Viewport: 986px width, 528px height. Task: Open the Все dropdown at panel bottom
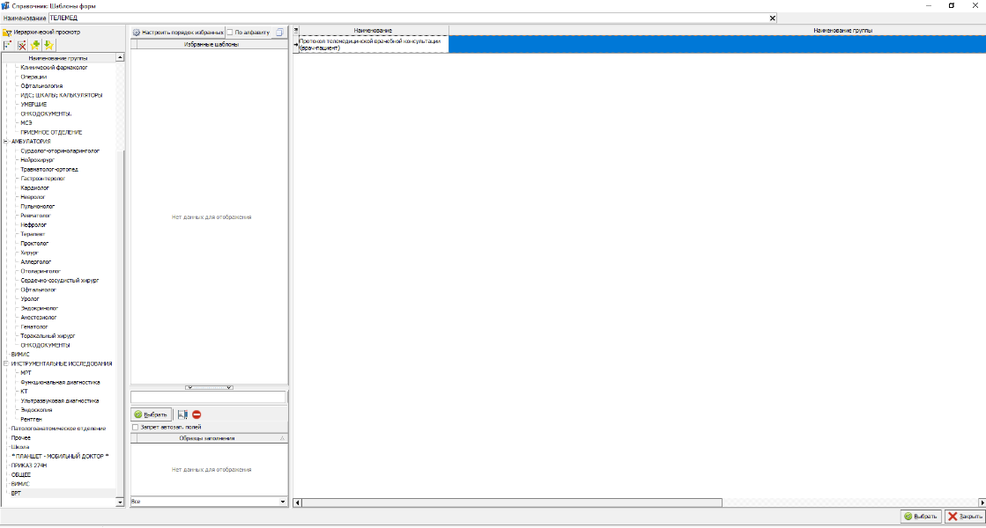point(283,502)
